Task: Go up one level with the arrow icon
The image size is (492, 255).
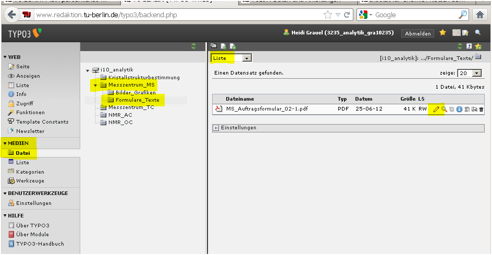Action: tap(469, 46)
